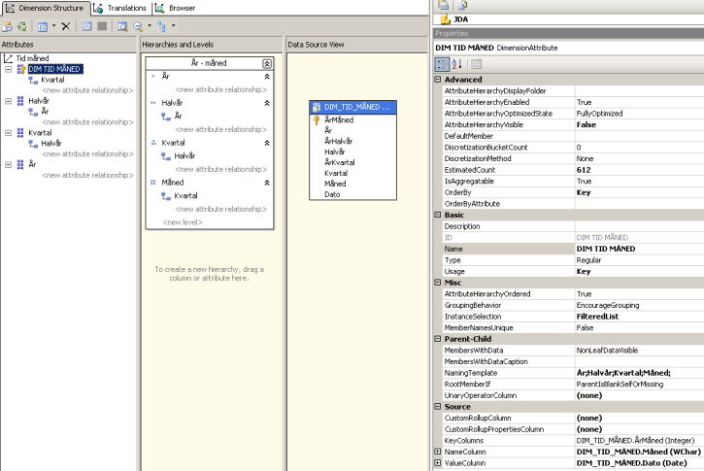Click the OrderBy property value Key
This screenshot has height=471, width=704.
click(x=639, y=192)
